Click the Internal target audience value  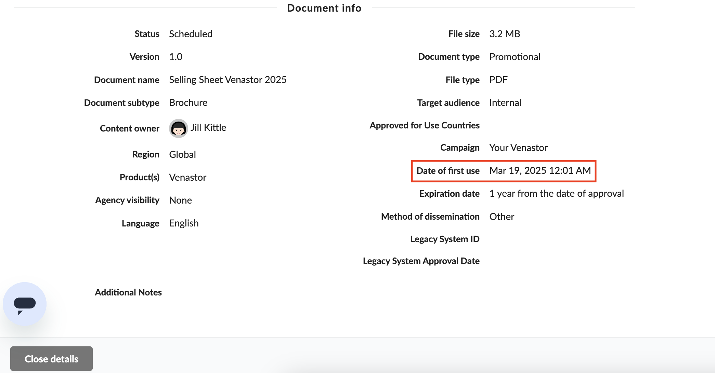[505, 102]
